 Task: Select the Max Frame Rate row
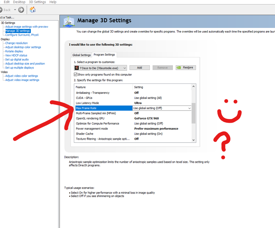133,108
